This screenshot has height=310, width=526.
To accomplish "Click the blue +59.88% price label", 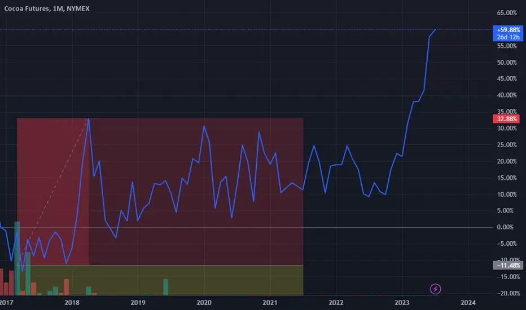I will [508, 33].
